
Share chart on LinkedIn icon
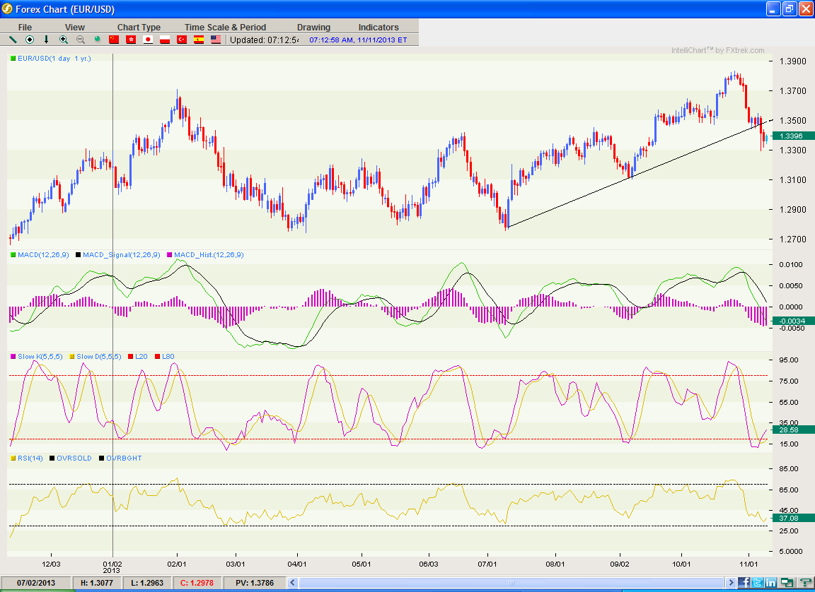(x=771, y=583)
